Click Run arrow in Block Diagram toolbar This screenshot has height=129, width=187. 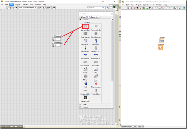tap(129, 8)
